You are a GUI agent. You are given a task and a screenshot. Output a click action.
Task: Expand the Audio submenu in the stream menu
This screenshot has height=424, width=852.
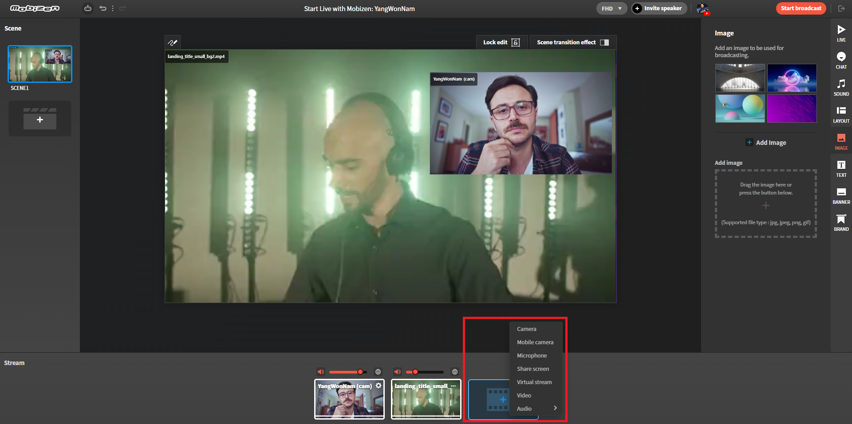pyautogui.click(x=536, y=408)
